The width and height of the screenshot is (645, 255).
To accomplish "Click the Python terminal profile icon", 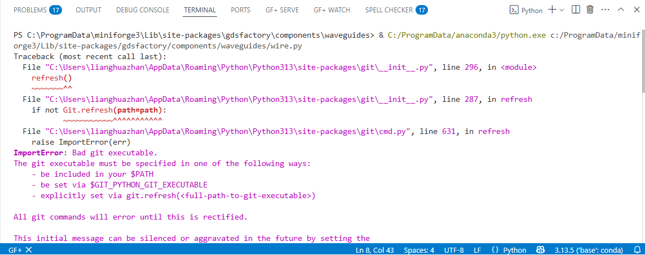I will 514,10.
